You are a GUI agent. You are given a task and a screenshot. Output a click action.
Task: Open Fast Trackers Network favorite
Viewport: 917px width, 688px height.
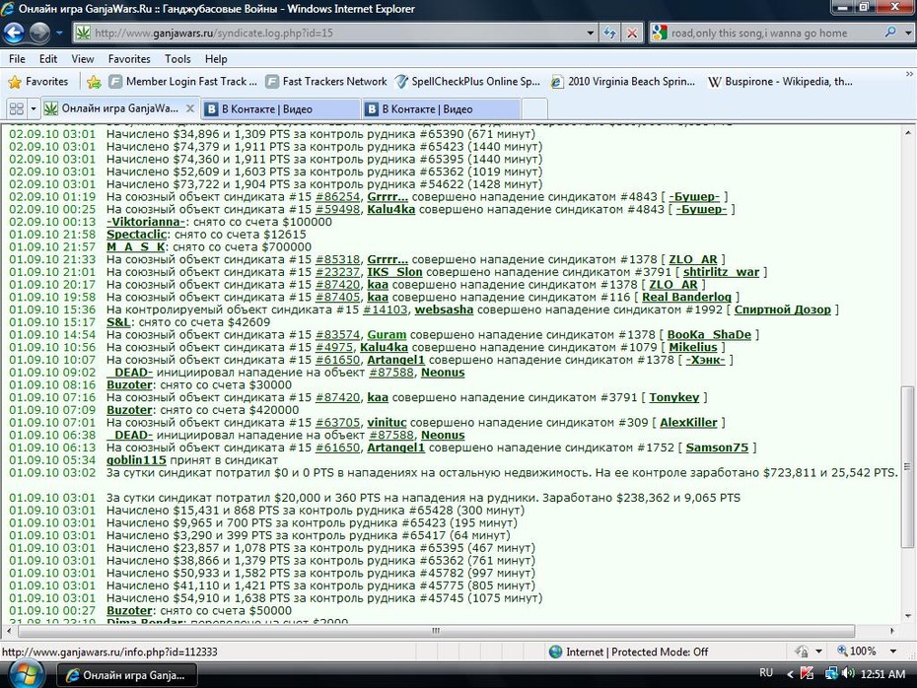pyautogui.click(x=326, y=81)
